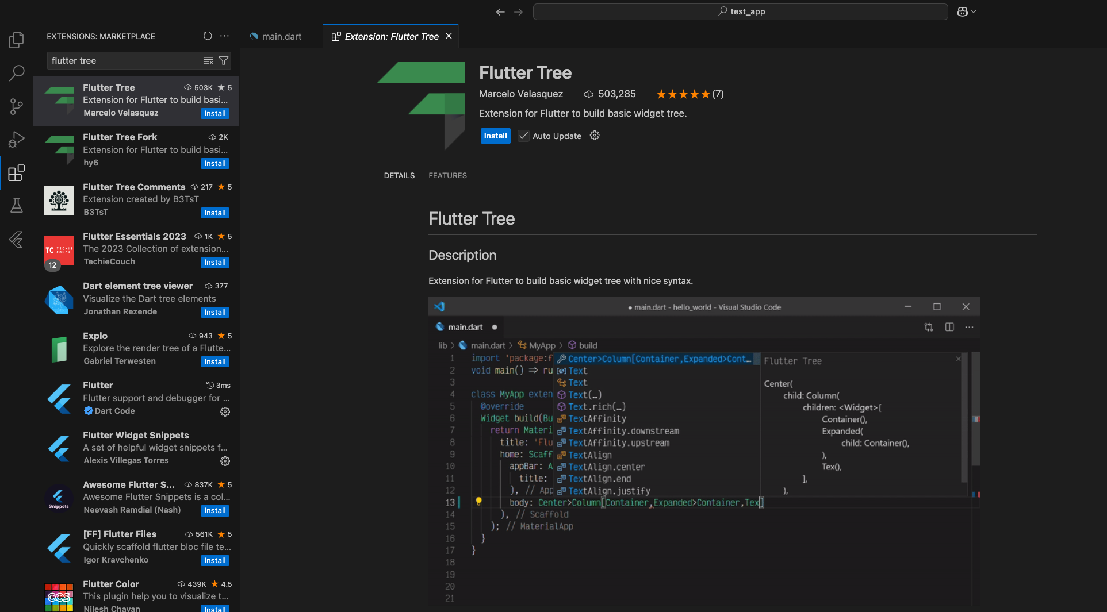This screenshot has width=1107, height=612.
Task: Click the Flutter Tree Comments tree icon
Action: [x=59, y=201]
